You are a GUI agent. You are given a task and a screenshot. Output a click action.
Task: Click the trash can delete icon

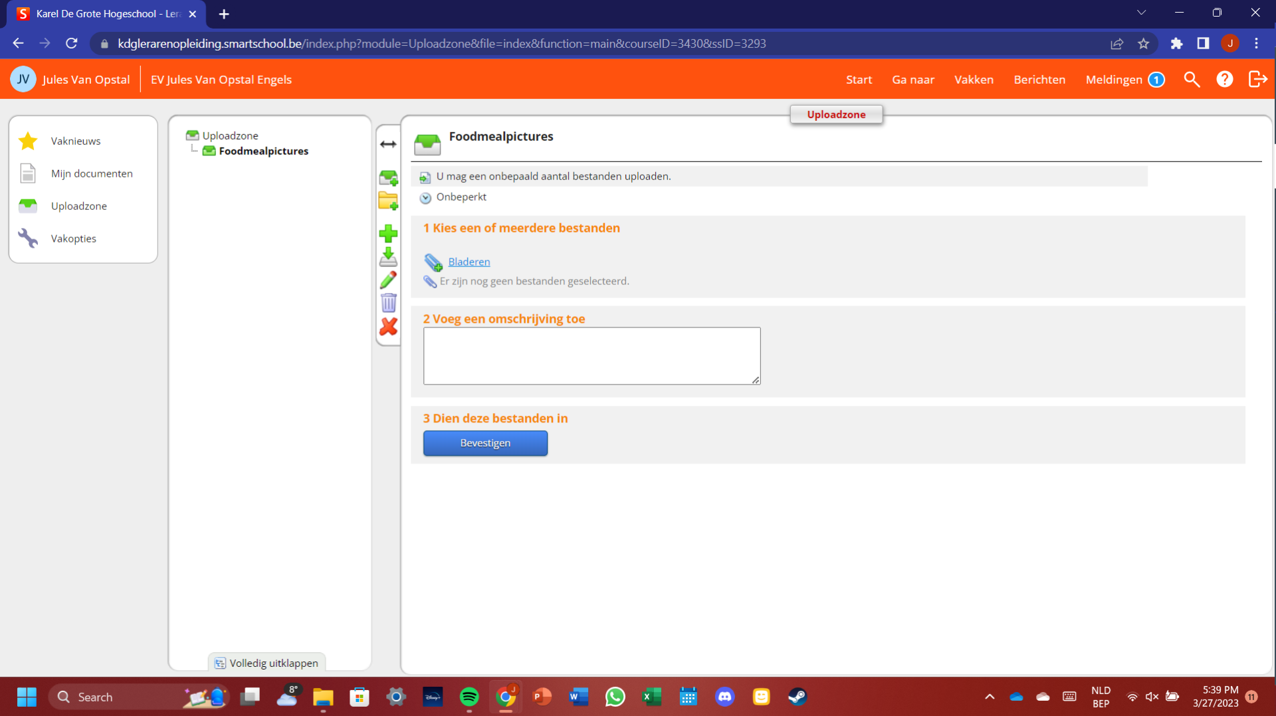[388, 303]
